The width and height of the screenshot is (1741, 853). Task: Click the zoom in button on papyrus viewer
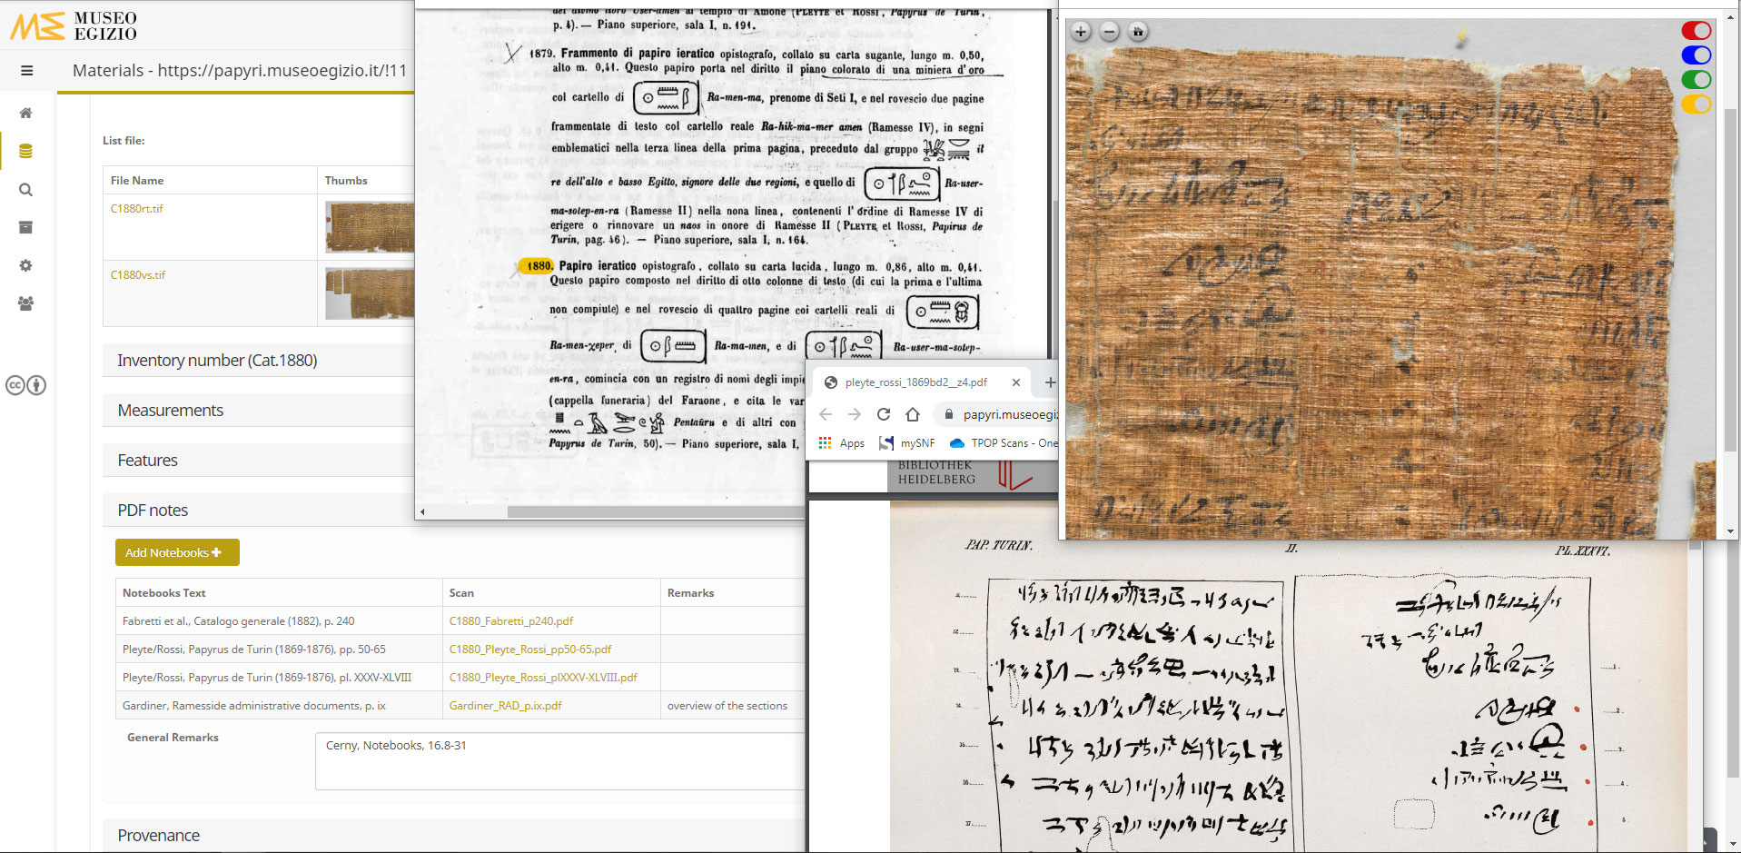click(1081, 32)
